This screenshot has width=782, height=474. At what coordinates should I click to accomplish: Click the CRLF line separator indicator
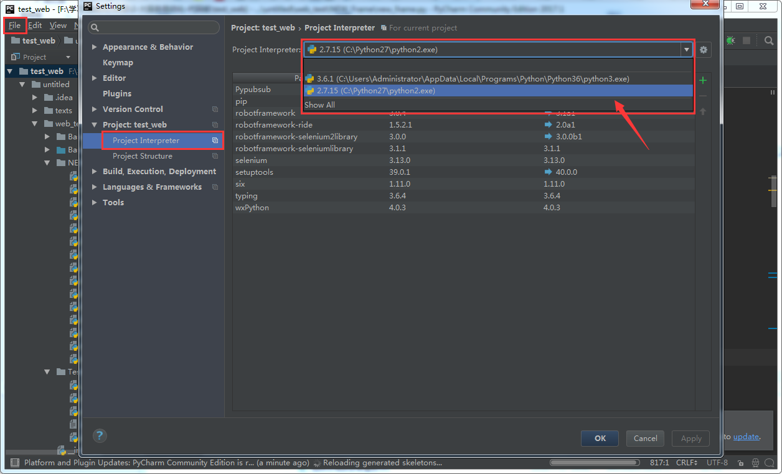click(x=687, y=463)
